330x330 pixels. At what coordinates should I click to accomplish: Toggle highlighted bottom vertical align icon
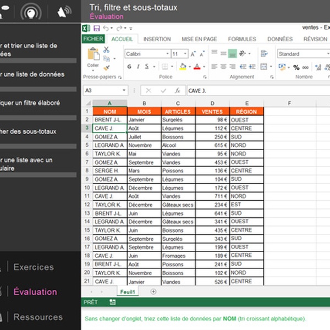click(x=233, y=53)
